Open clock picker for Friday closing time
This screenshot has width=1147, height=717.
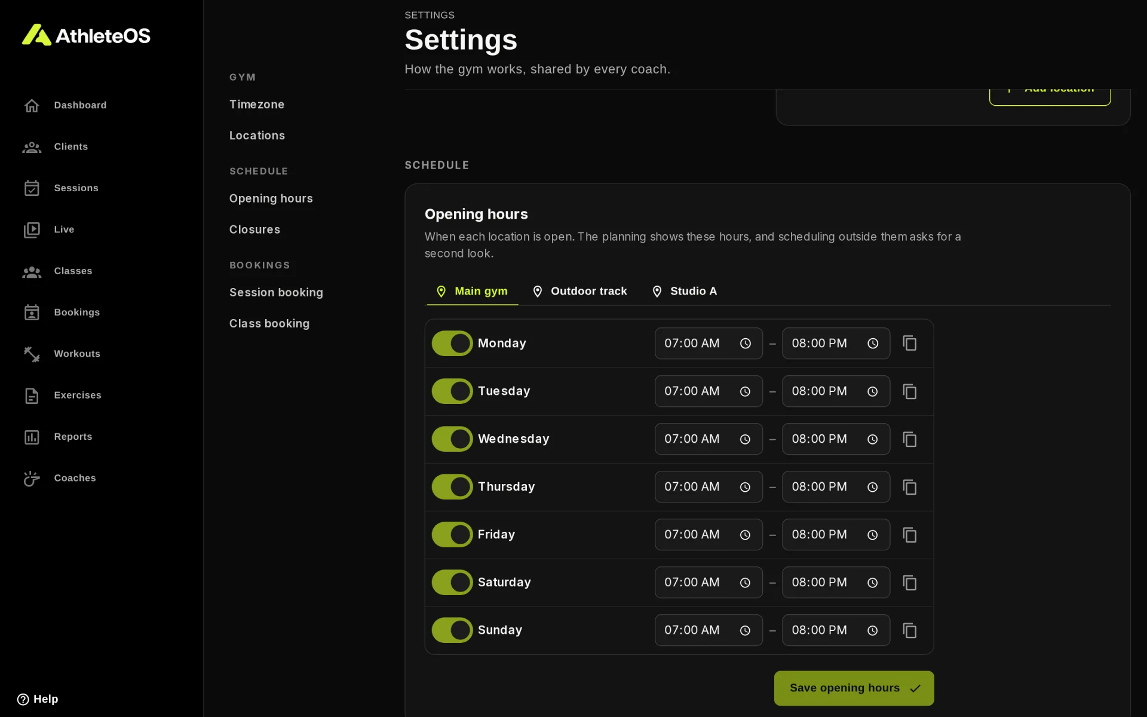(x=873, y=535)
